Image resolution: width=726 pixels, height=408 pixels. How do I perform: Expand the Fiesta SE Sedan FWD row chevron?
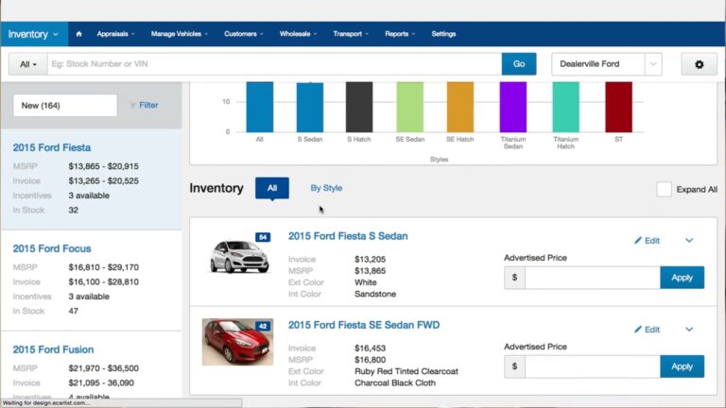click(689, 329)
